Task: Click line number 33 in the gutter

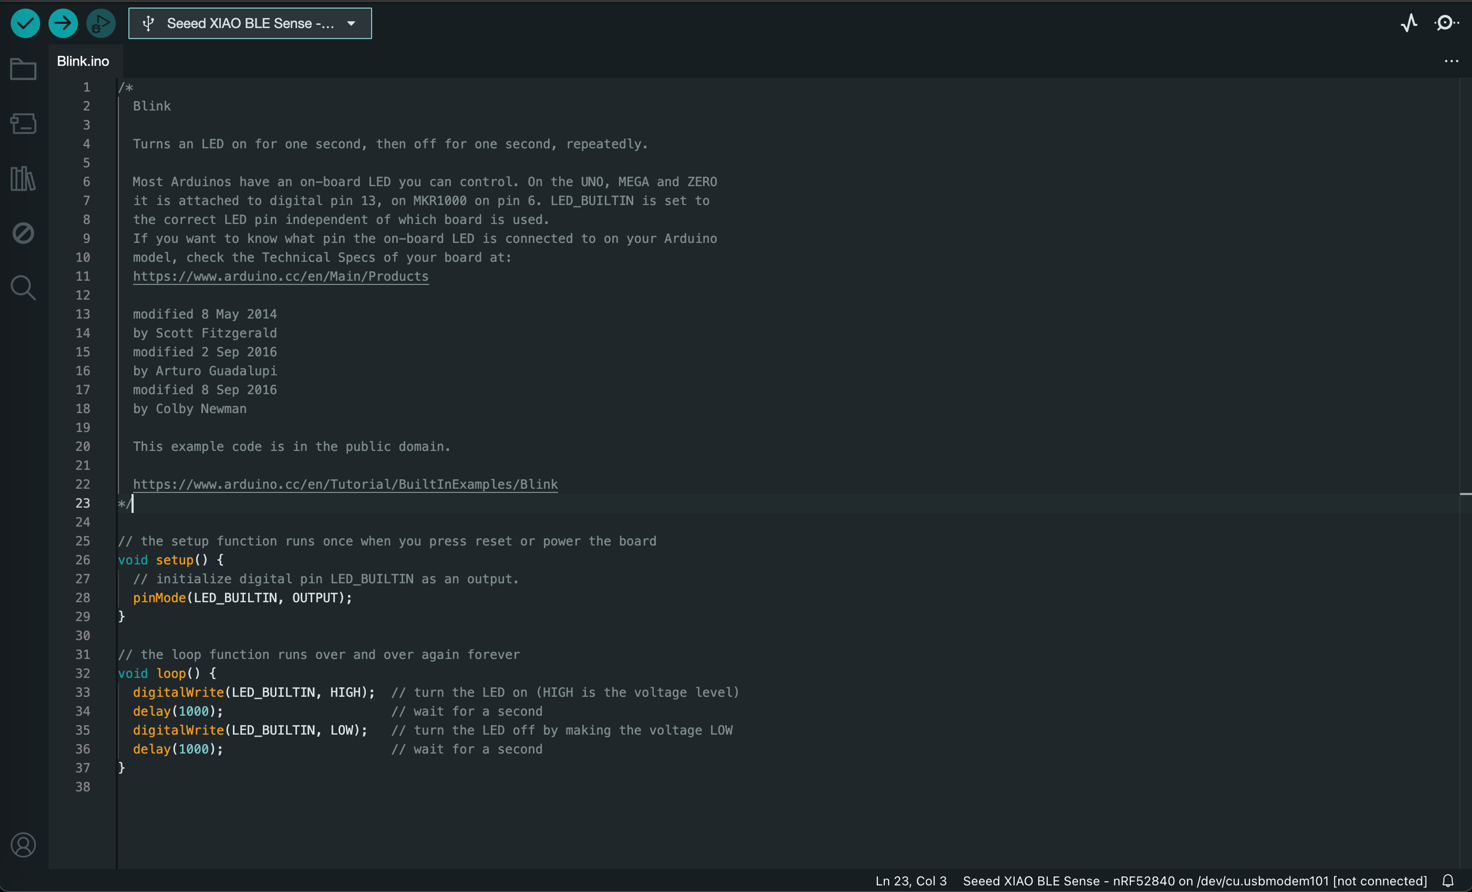Action: [x=82, y=692]
